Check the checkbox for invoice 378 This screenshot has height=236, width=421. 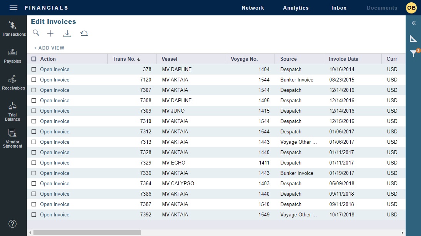coord(33,69)
